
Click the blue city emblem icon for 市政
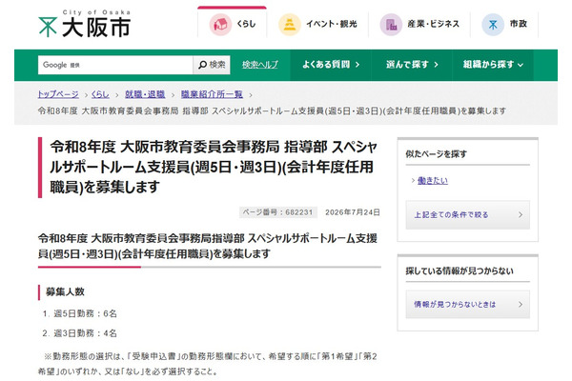click(493, 25)
